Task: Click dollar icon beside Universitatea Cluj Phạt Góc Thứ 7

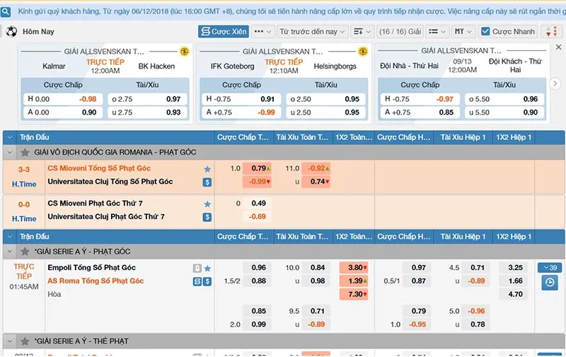Action: point(207,217)
